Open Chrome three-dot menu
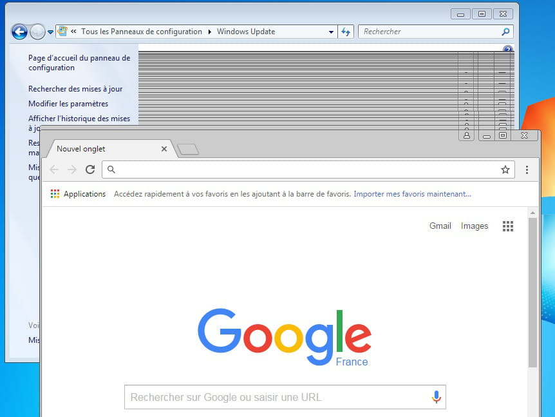555x417 pixels. 527,170
